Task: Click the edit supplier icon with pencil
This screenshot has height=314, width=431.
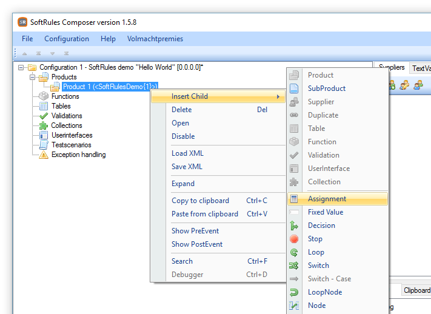Action: [404, 85]
